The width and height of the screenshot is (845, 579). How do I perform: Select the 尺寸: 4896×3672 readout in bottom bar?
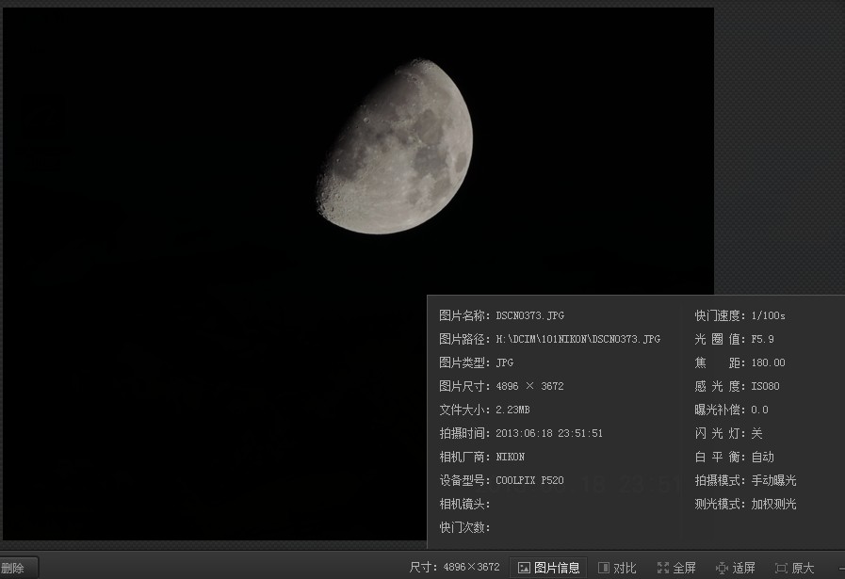point(454,567)
